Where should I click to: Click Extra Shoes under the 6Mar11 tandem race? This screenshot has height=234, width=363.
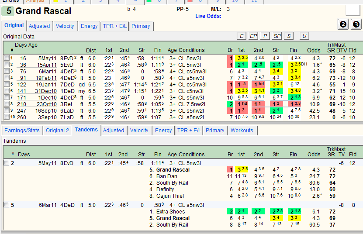[x=171, y=212]
